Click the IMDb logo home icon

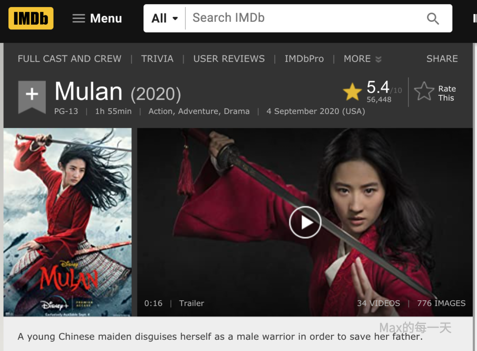[x=31, y=18]
